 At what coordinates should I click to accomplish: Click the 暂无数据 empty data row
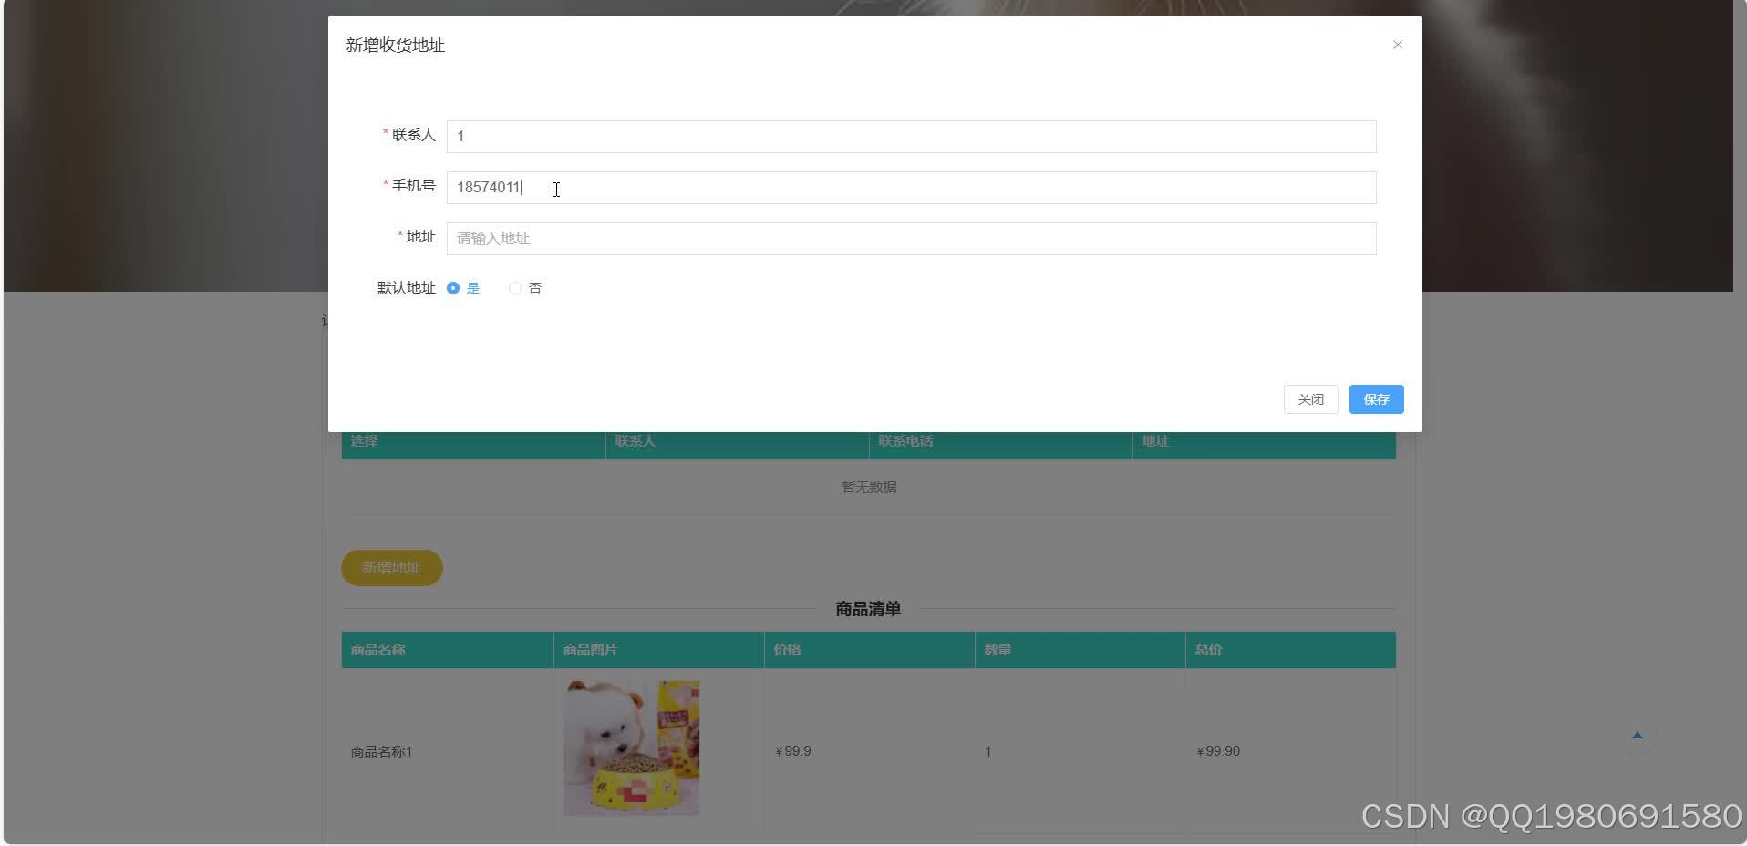pos(868,487)
